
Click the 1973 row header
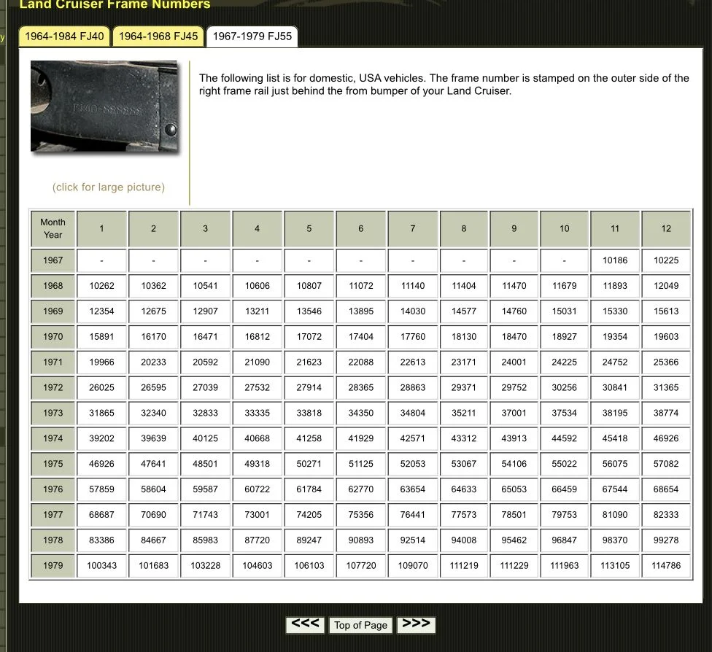click(x=53, y=414)
